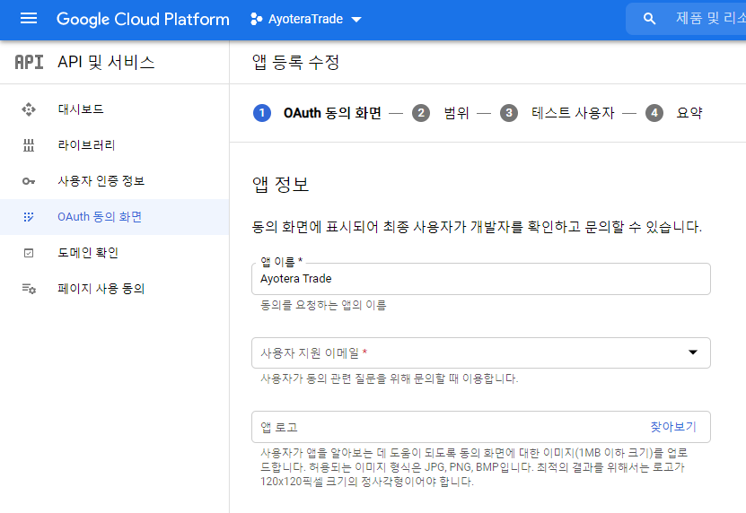Viewport: 746px width, 513px height.
Task: Open the hamburger navigation menu
Action: 29,19
